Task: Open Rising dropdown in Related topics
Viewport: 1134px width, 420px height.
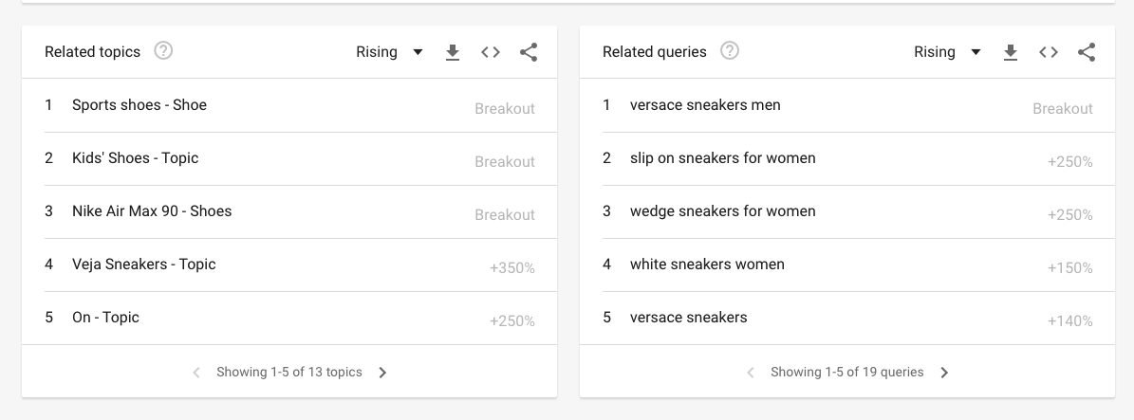Action: click(389, 52)
